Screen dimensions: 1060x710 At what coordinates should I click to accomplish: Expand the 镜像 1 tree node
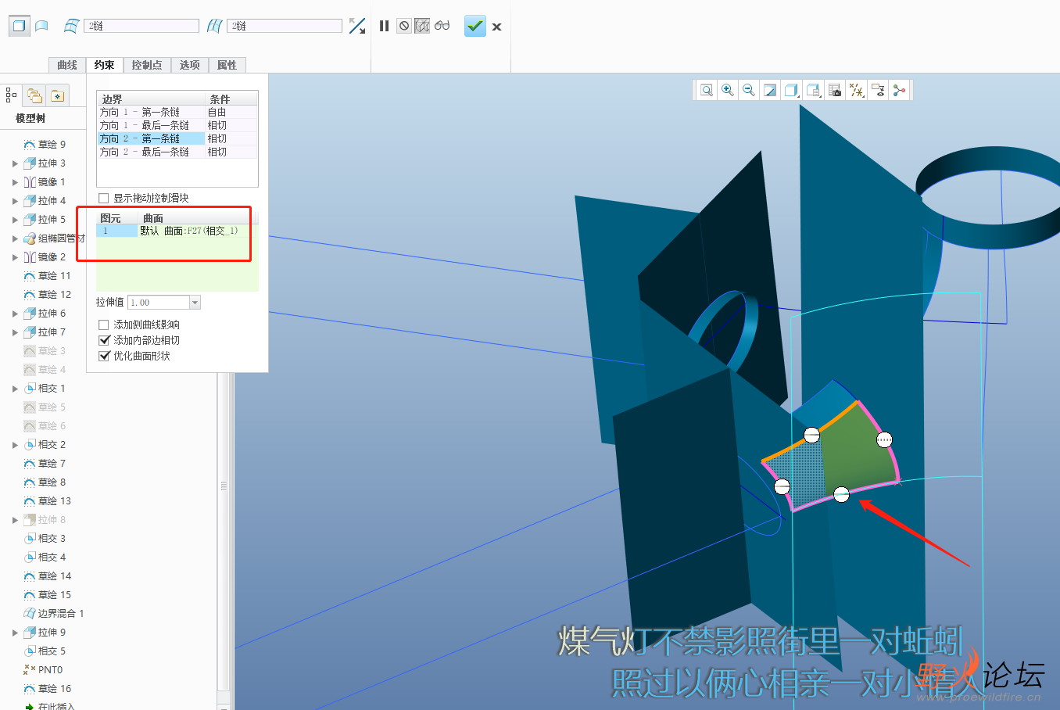pos(15,182)
